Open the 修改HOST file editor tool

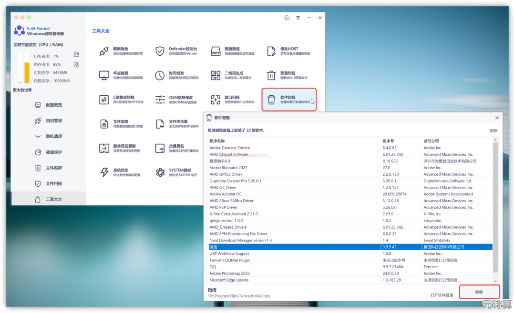click(x=288, y=51)
